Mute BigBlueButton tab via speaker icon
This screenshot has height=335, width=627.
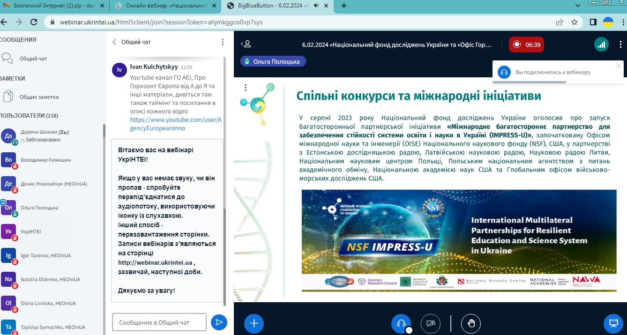coord(317,6)
